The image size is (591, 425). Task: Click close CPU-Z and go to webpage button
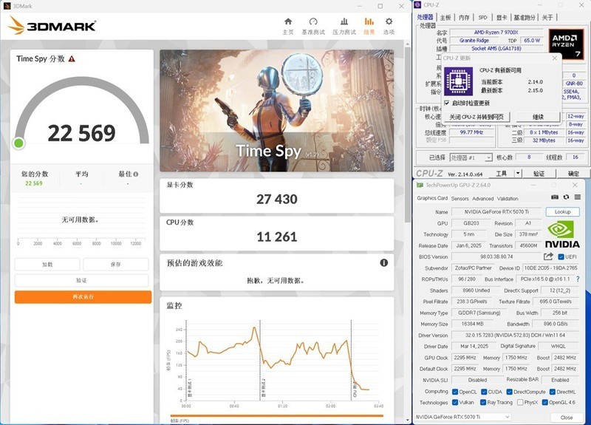point(476,117)
